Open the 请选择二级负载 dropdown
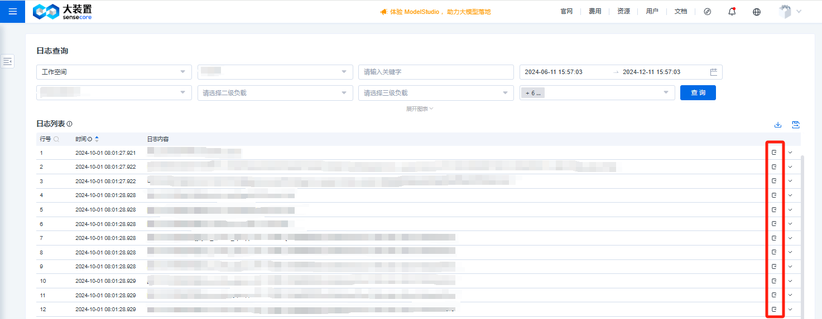This screenshot has width=822, height=319. (275, 93)
